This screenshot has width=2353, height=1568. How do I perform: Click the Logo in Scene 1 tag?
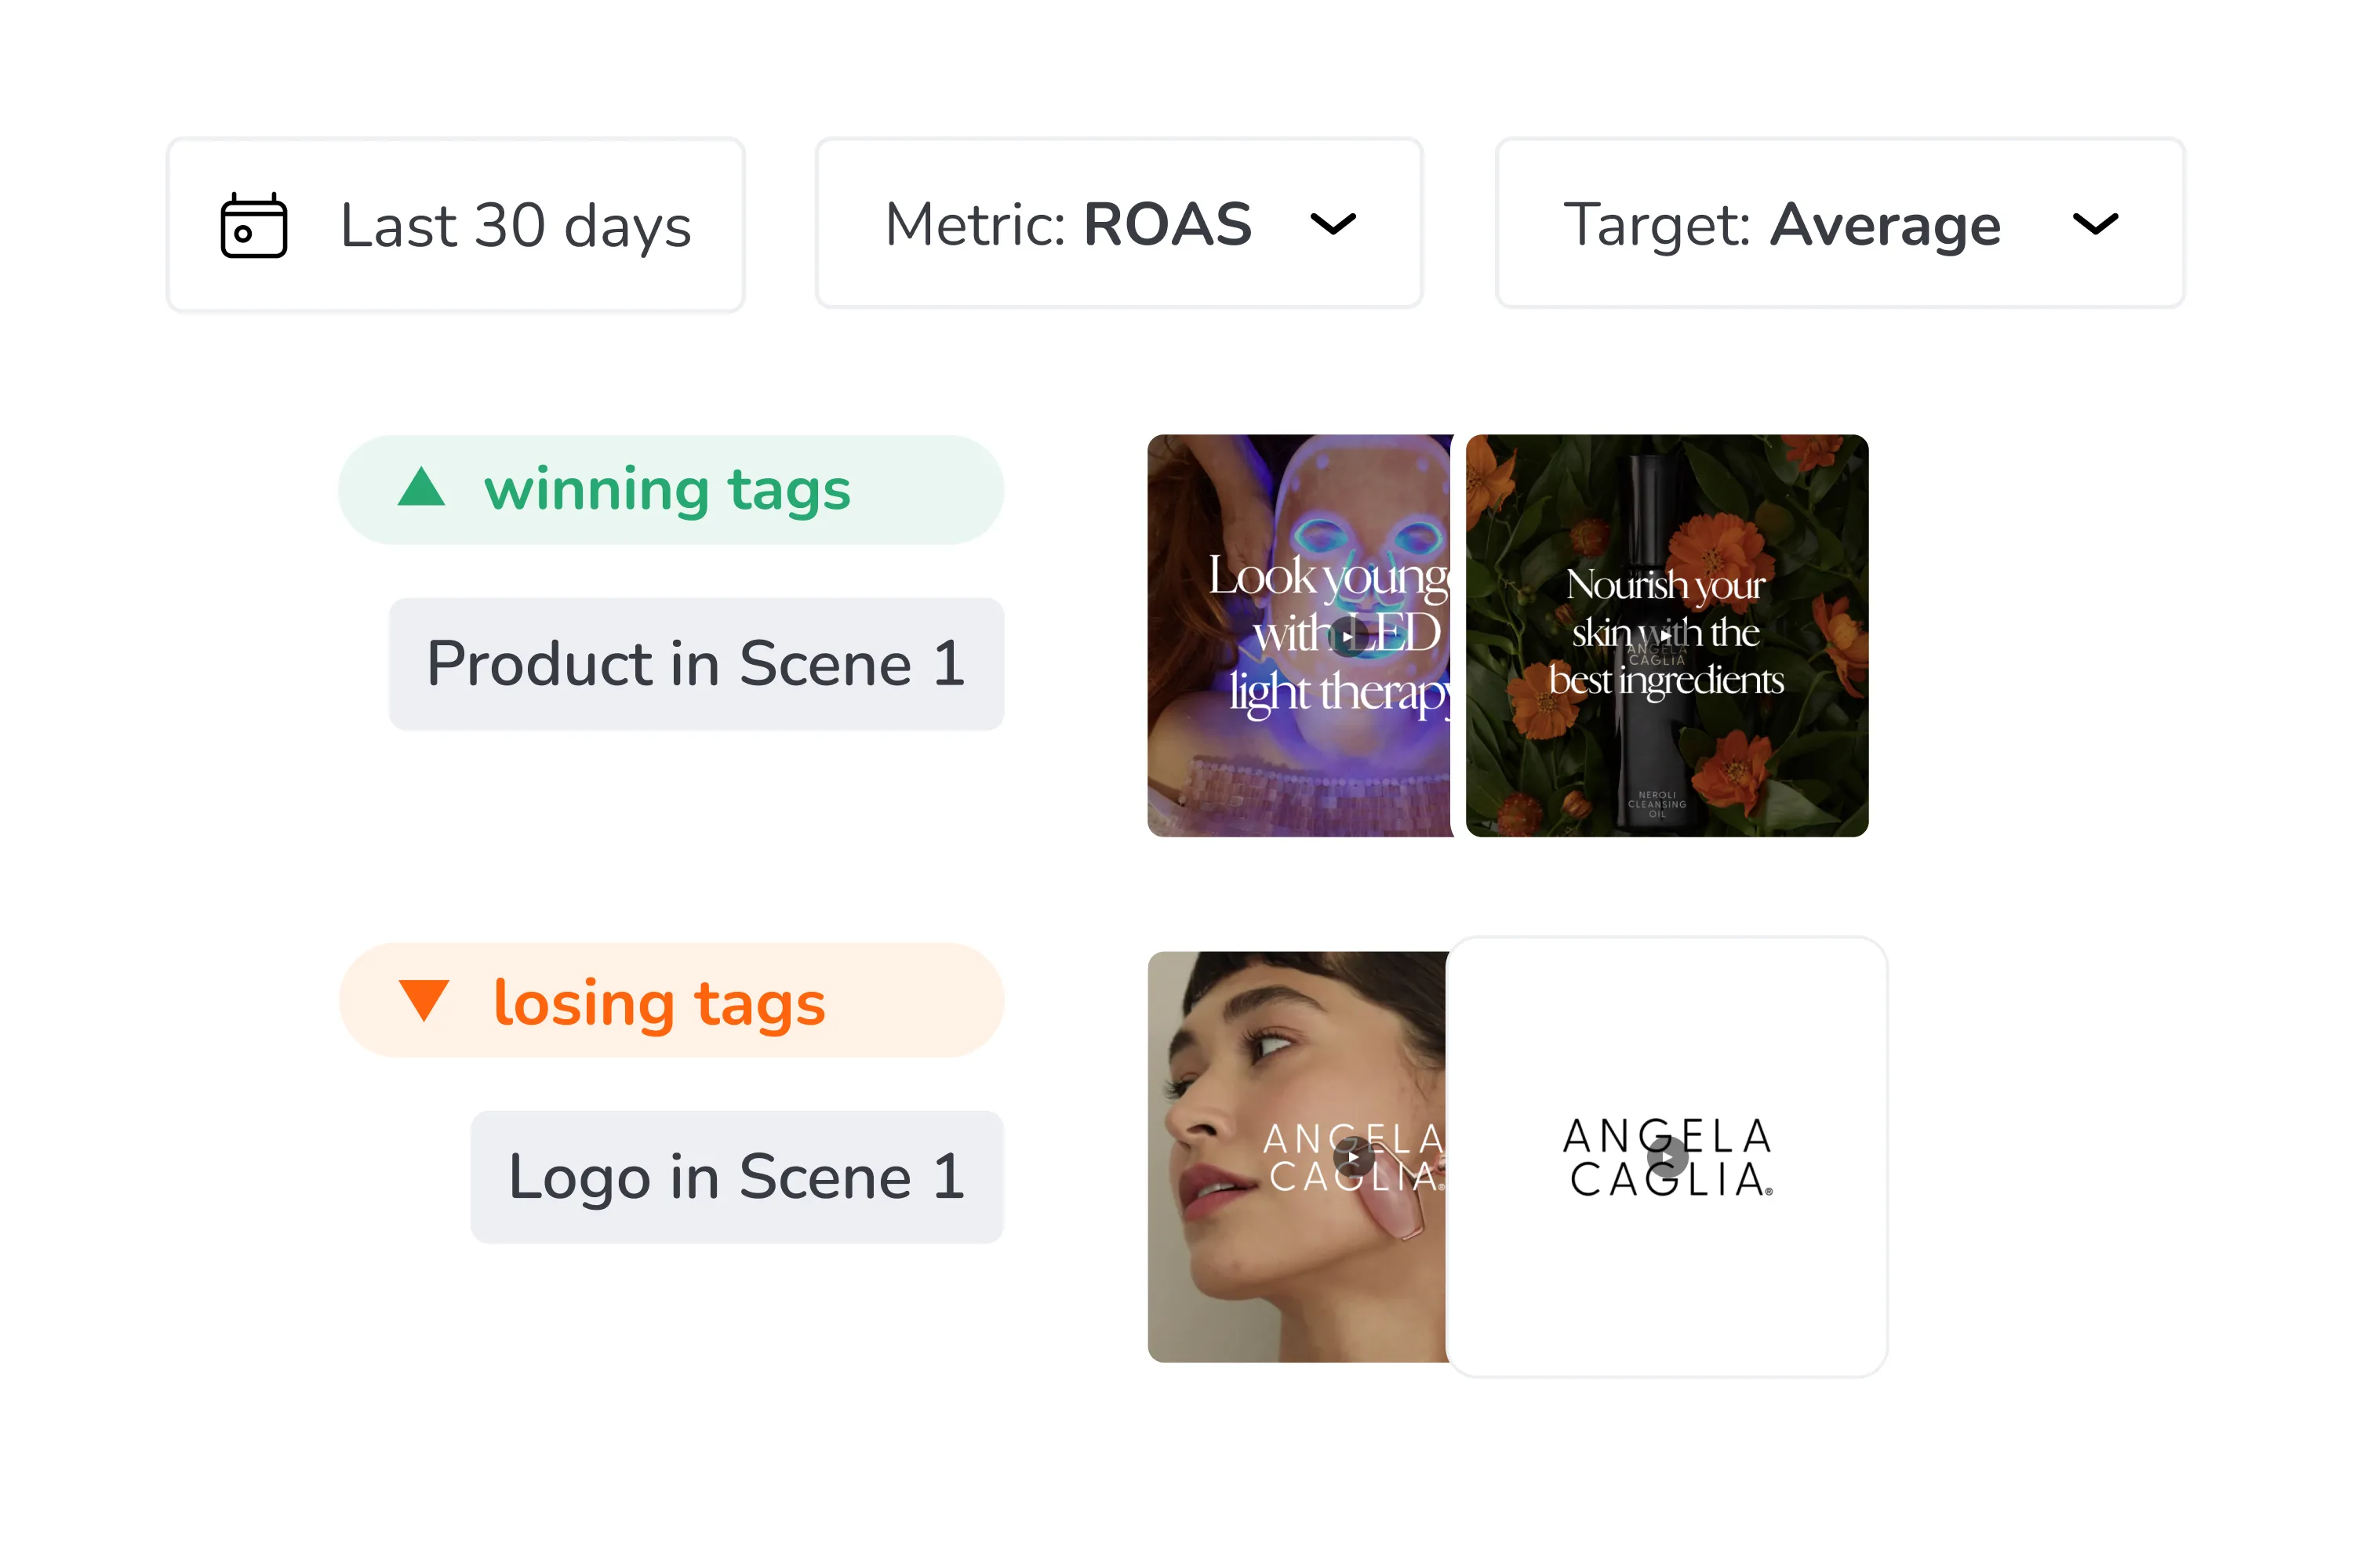pos(736,1177)
